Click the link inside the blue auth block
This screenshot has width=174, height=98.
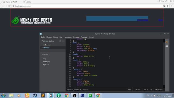pos(142,20)
